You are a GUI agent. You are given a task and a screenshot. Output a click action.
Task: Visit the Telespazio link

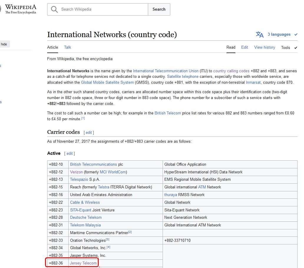(79, 179)
